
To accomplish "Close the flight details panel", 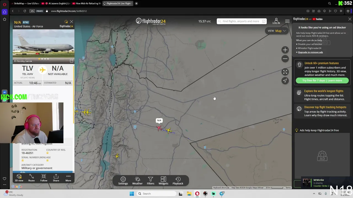I will (x=71, y=21).
